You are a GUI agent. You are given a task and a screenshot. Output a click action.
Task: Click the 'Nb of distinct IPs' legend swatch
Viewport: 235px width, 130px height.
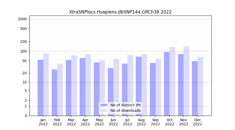104,105
